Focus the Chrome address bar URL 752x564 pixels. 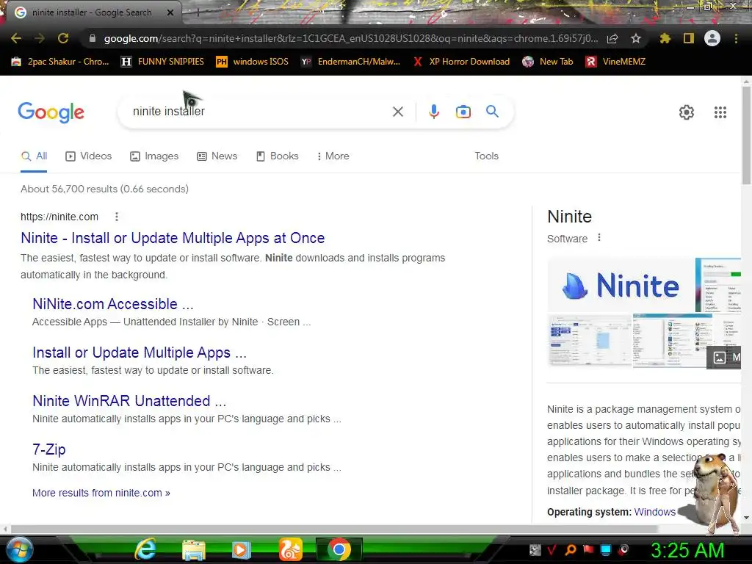(x=350, y=38)
